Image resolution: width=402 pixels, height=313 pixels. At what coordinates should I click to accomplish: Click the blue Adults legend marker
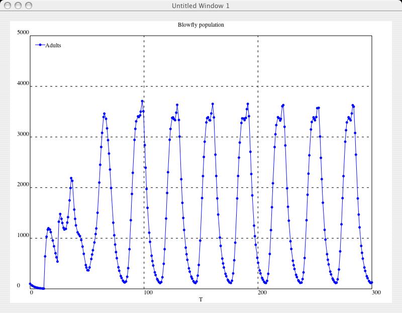(40, 45)
